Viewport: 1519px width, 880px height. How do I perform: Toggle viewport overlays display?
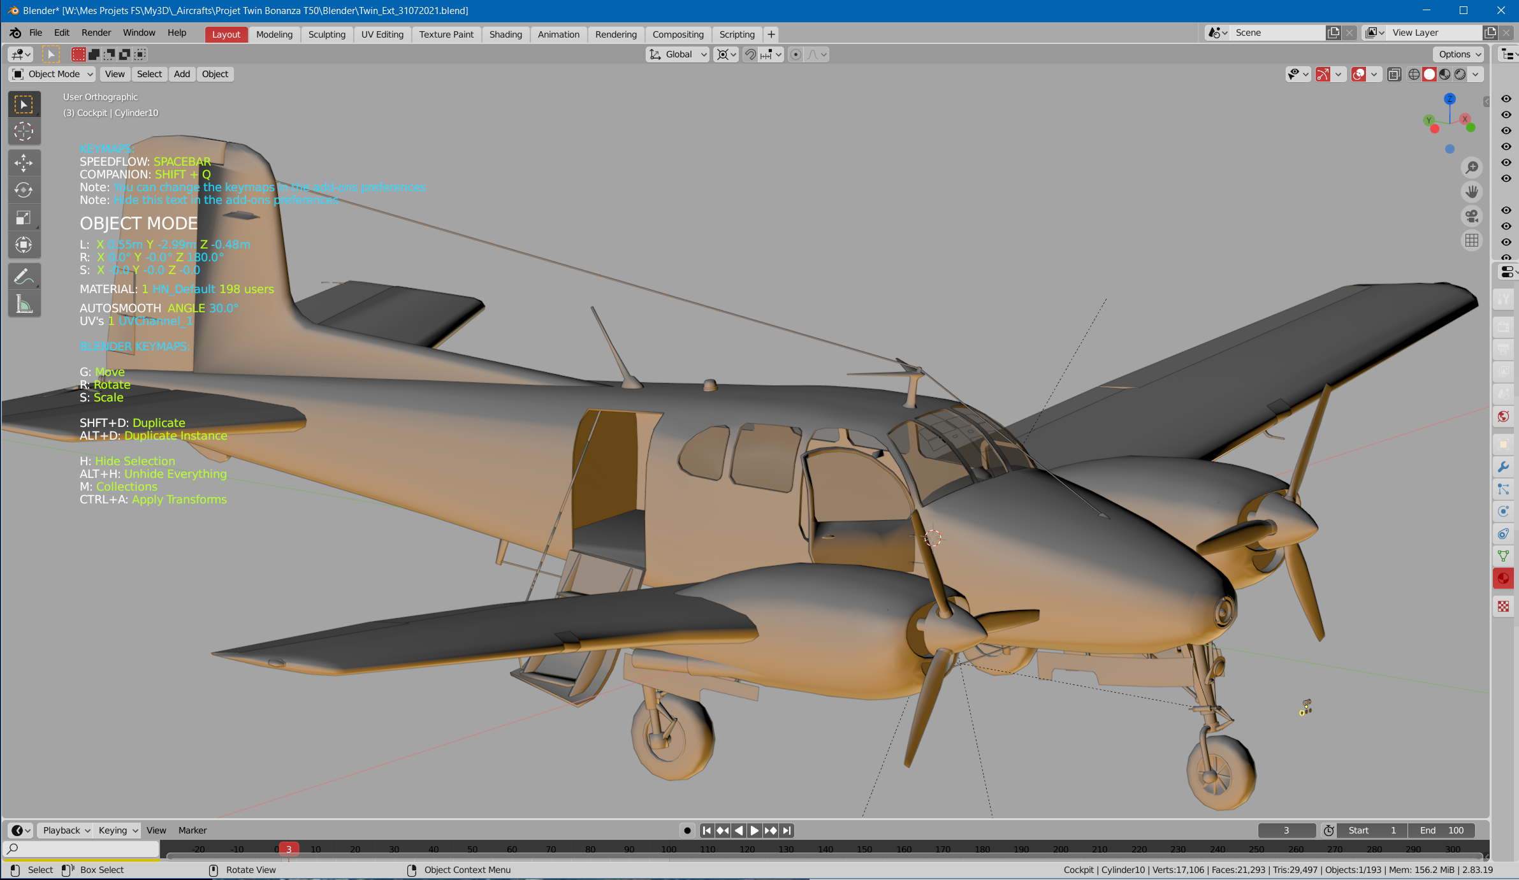pos(1359,75)
